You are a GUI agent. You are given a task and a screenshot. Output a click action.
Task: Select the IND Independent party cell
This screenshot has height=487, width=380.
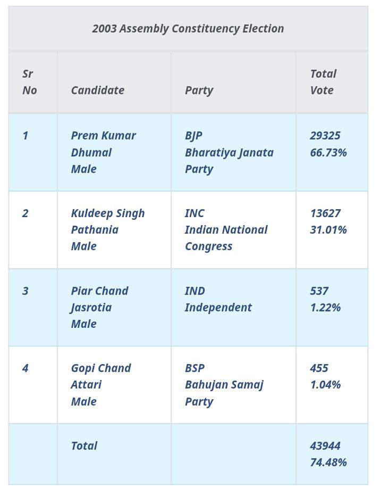click(218, 300)
